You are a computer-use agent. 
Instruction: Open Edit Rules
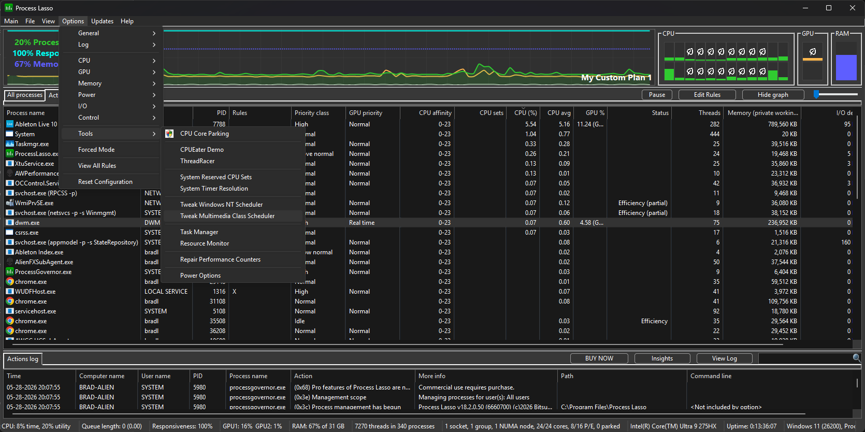pos(707,95)
